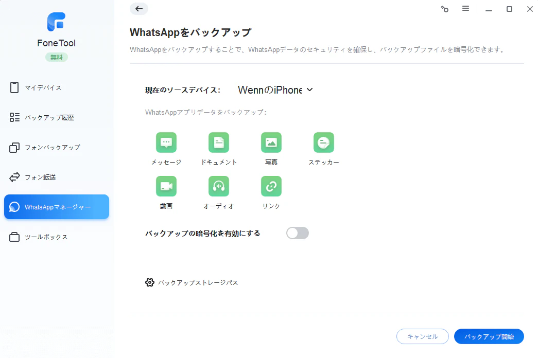Click the 無料 badge

tap(57, 57)
